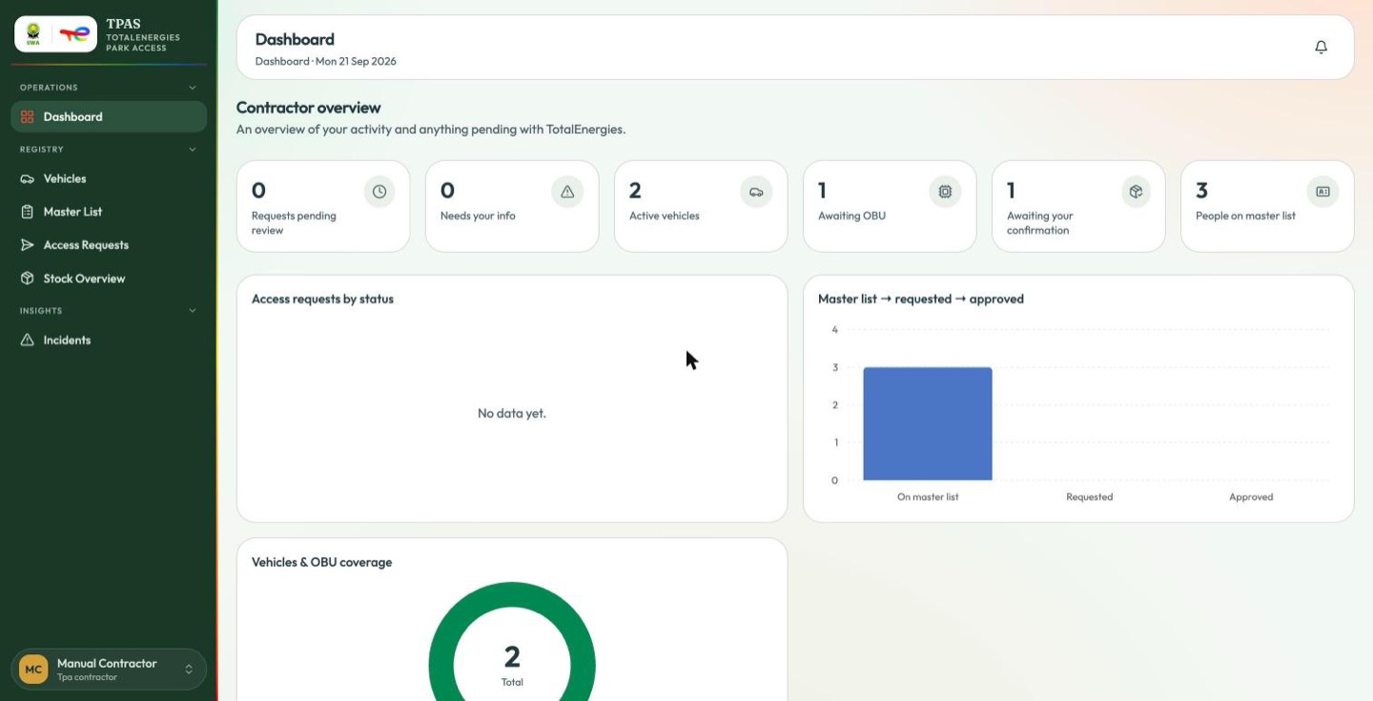This screenshot has height=701, width=1373.
Task: Click the No data yet. message
Action: [x=512, y=413]
